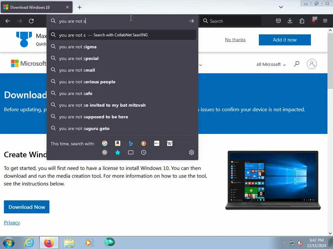The image size is (333, 249).
Task: Open the Microsoft account sign-in icon
Action: click(312, 64)
